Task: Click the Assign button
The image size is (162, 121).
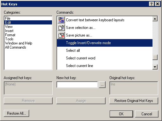Action: (81, 101)
